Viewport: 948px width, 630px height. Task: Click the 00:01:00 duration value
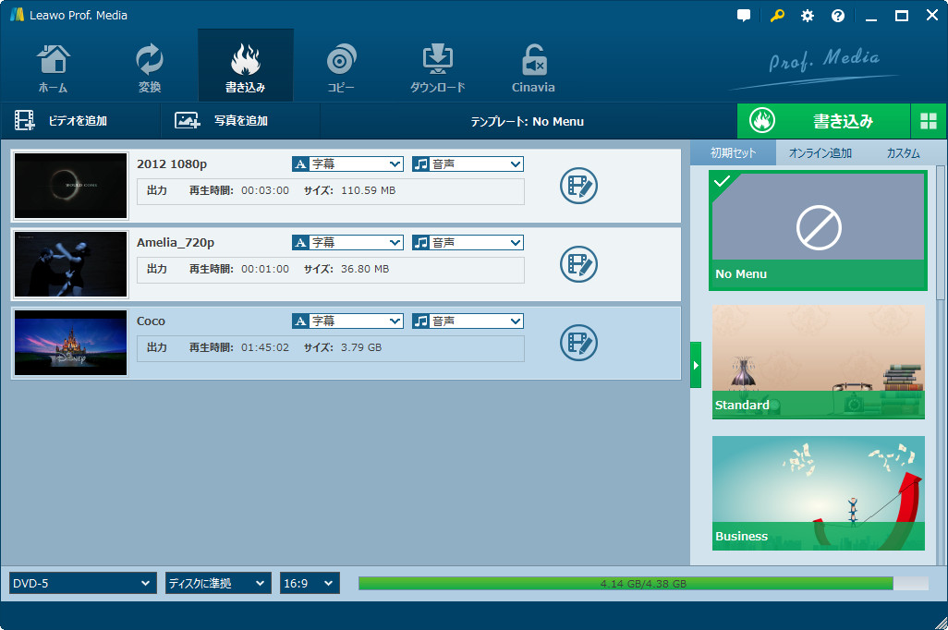click(x=265, y=269)
